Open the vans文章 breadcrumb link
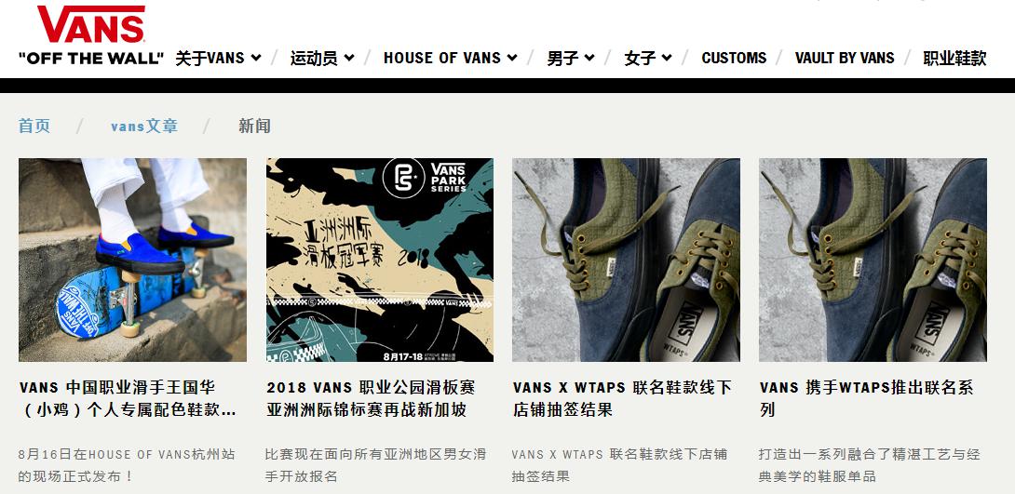 (x=144, y=127)
